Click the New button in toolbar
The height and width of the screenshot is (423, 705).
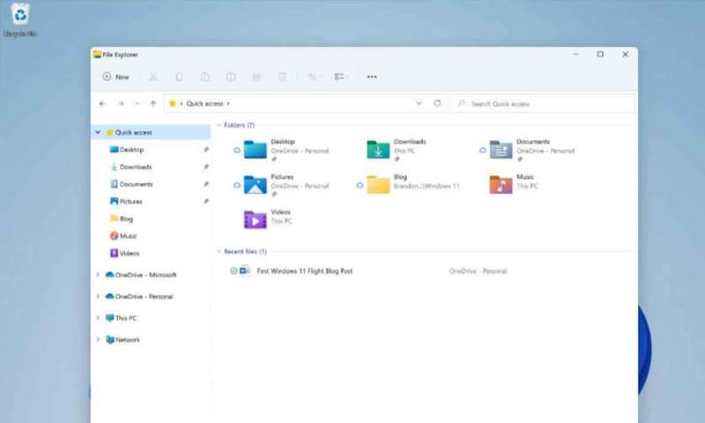coord(116,77)
